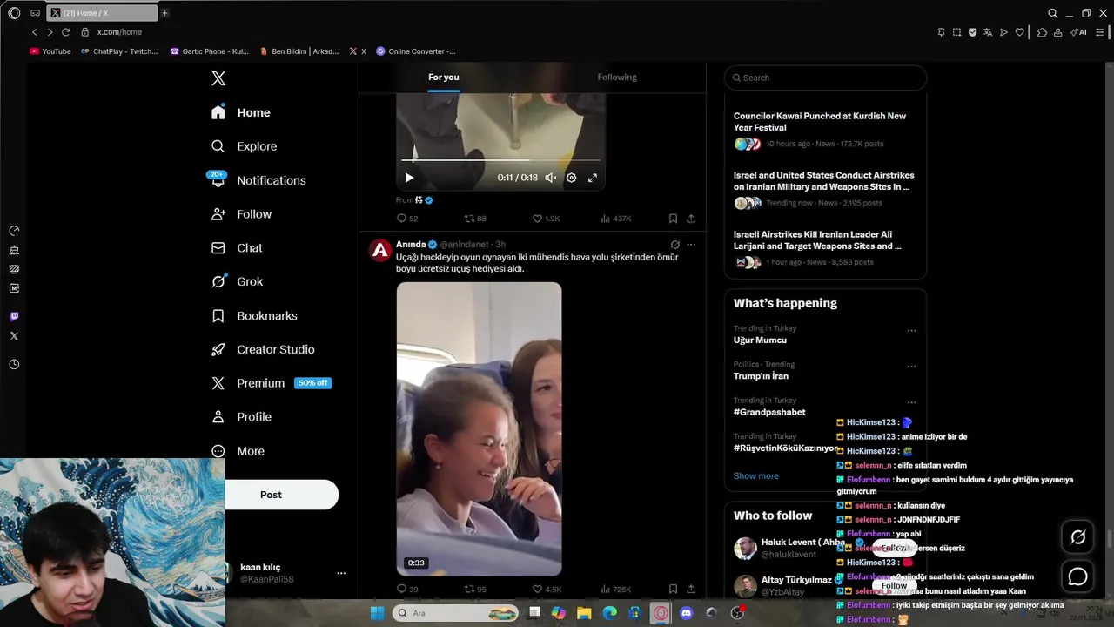View analytics of post with 437K views

tap(615, 219)
